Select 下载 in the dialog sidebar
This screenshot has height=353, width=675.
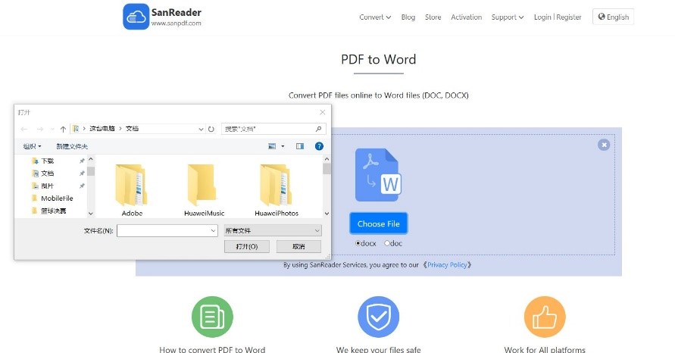click(x=48, y=161)
